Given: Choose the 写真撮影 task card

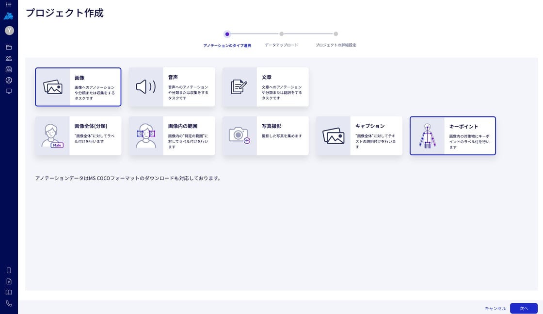Looking at the screenshot, I should [x=266, y=136].
